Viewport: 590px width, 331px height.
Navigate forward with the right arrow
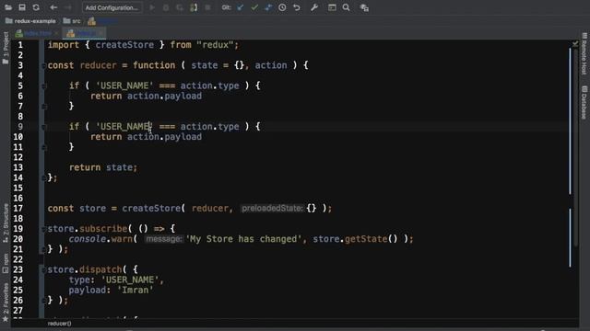(x=67, y=7)
